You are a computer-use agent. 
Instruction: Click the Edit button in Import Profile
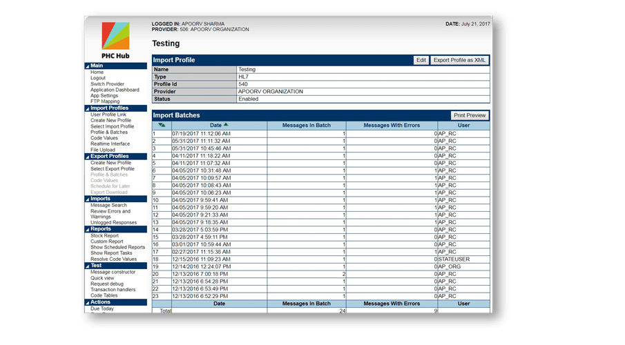pyautogui.click(x=421, y=60)
